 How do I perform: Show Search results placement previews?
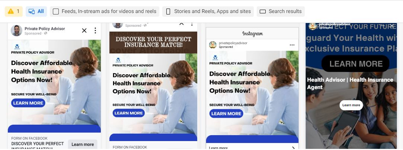point(281,11)
